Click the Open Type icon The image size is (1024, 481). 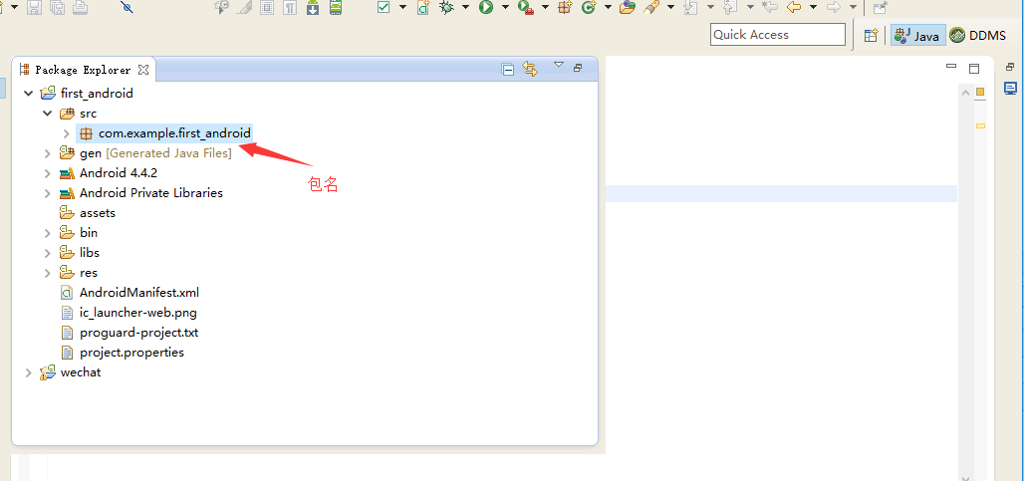(x=627, y=8)
